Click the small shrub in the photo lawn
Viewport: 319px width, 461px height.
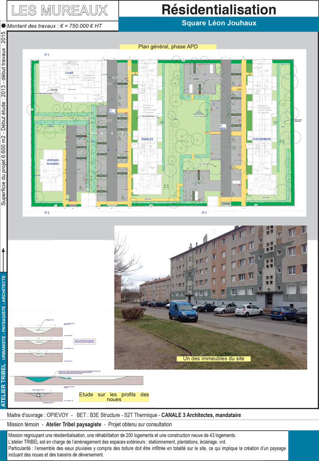(x=133, y=313)
